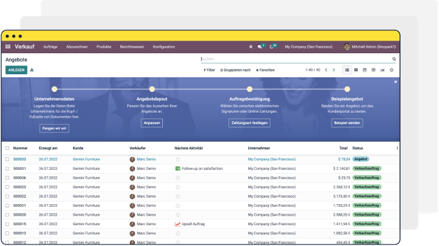Select checkbox for order S00021
Screen dimensions: 439x246
pos(7,205)
